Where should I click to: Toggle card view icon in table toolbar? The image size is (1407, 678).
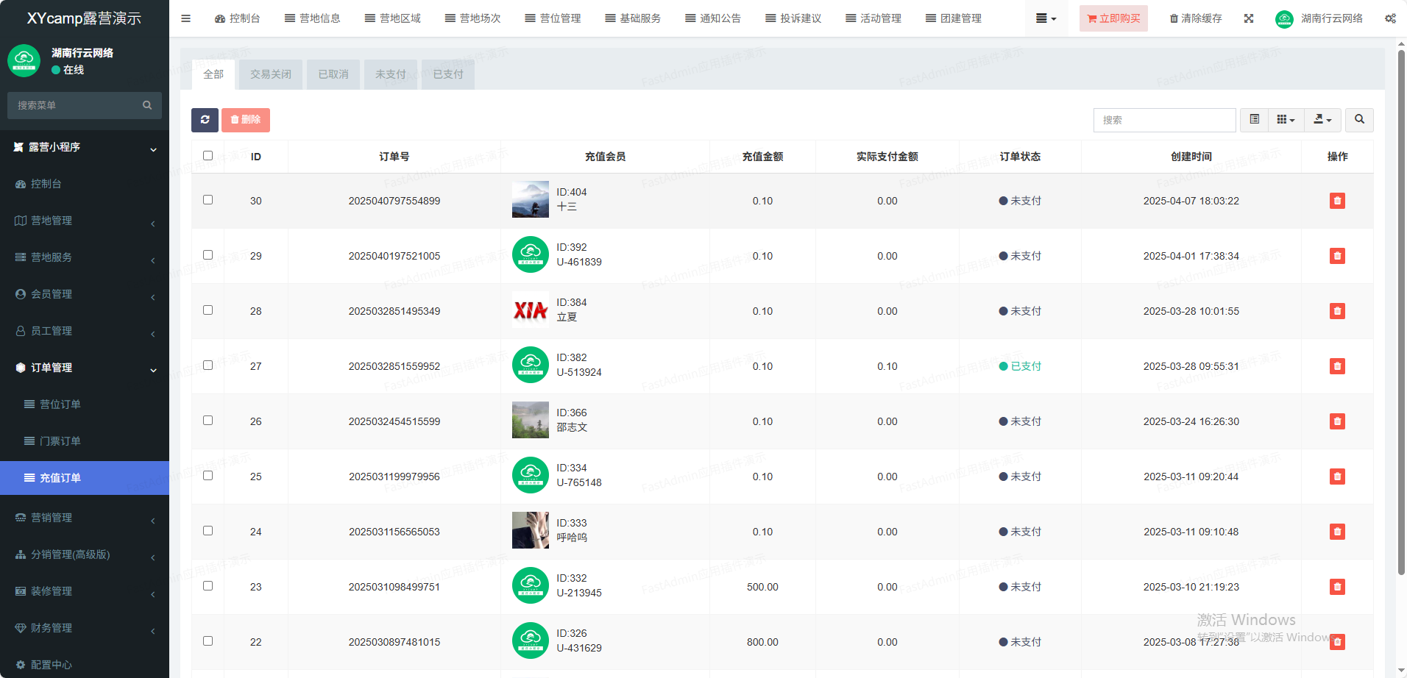(1255, 120)
